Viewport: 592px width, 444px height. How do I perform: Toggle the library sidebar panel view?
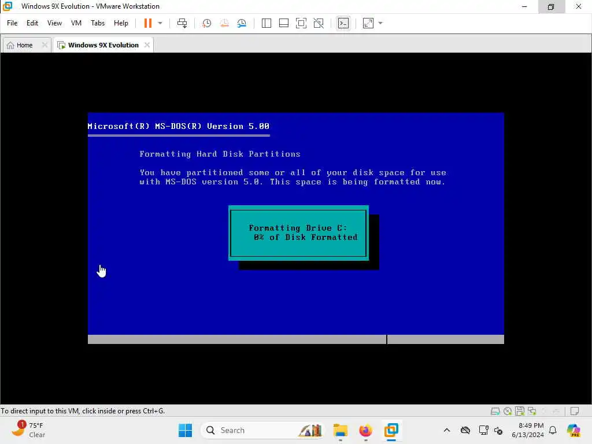pyautogui.click(x=266, y=23)
